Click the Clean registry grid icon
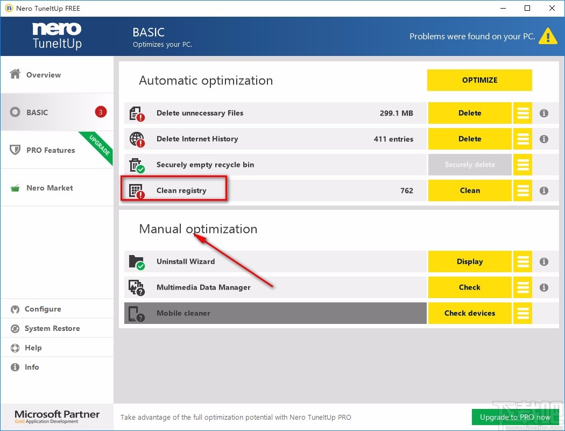Viewport: 565px width, 431px height. (137, 191)
